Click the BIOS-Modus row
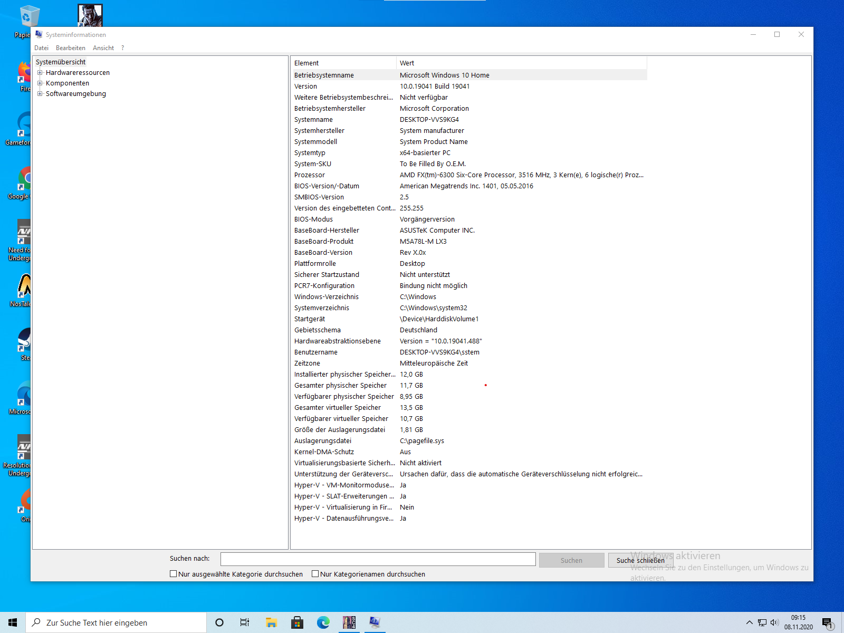 tap(469, 219)
